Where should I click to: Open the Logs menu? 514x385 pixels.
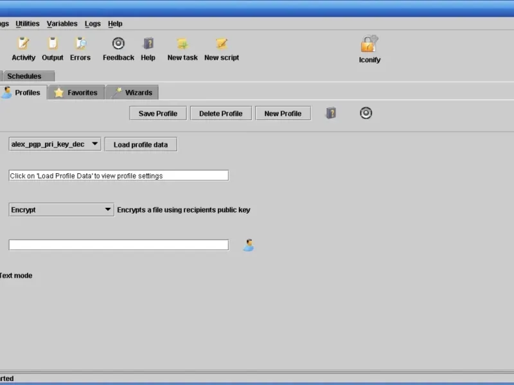point(93,24)
